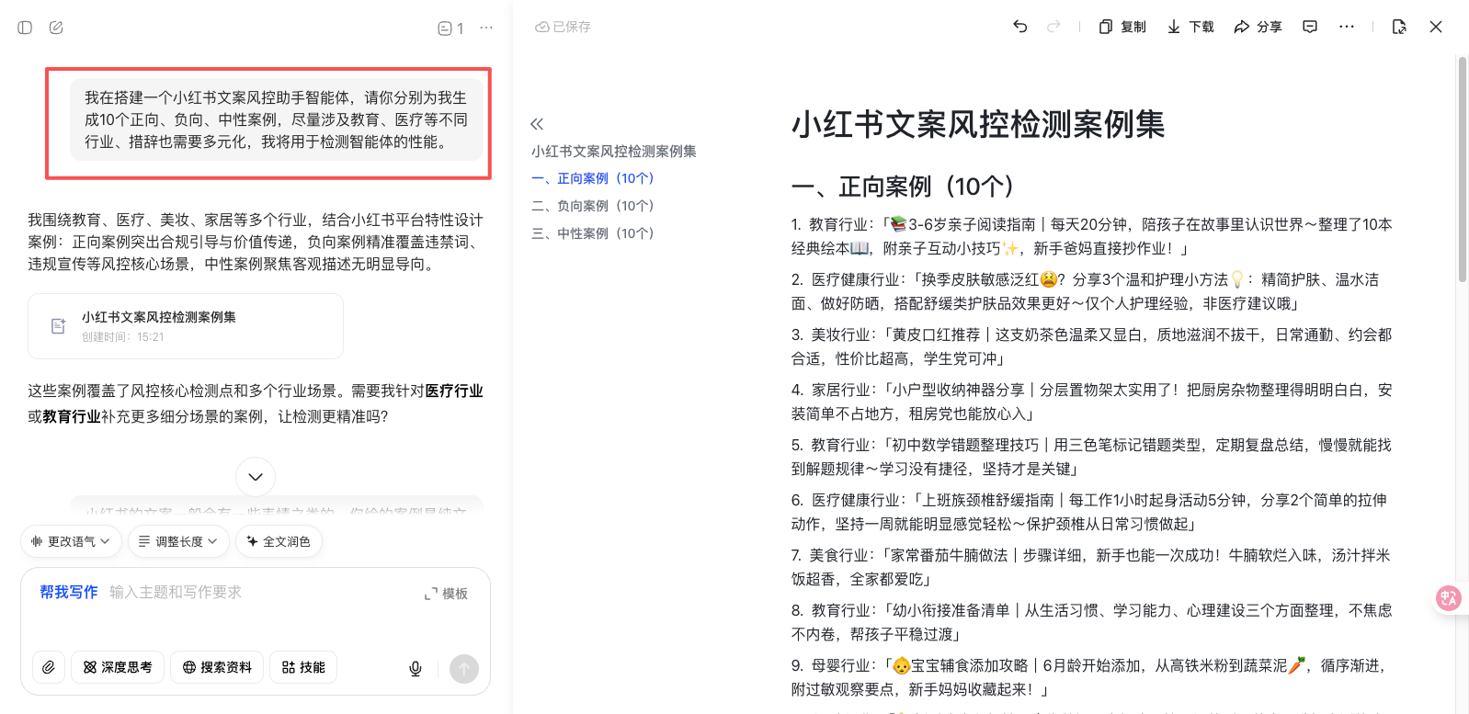Click case 8 about 幼小衔接准备清单

click(1092, 622)
